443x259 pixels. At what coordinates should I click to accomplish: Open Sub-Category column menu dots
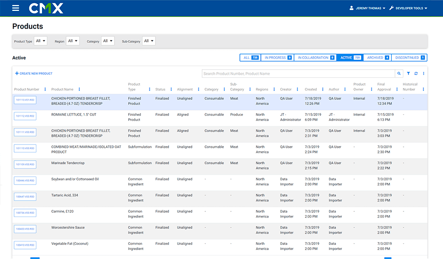click(250, 89)
